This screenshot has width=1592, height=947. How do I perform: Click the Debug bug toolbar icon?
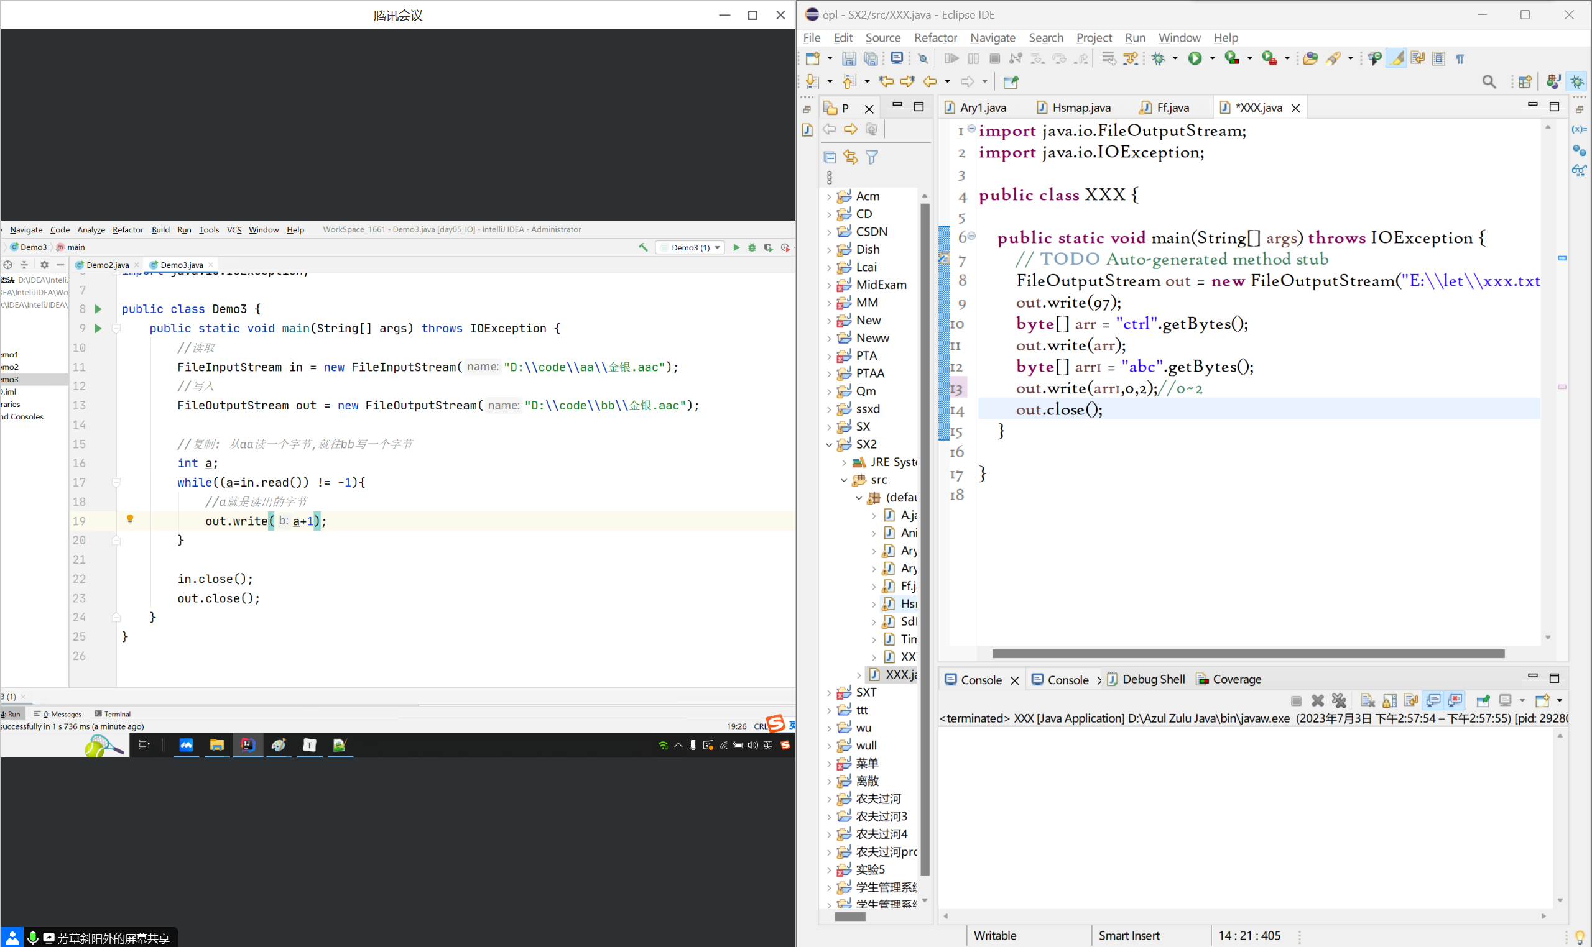click(x=1159, y=58)
